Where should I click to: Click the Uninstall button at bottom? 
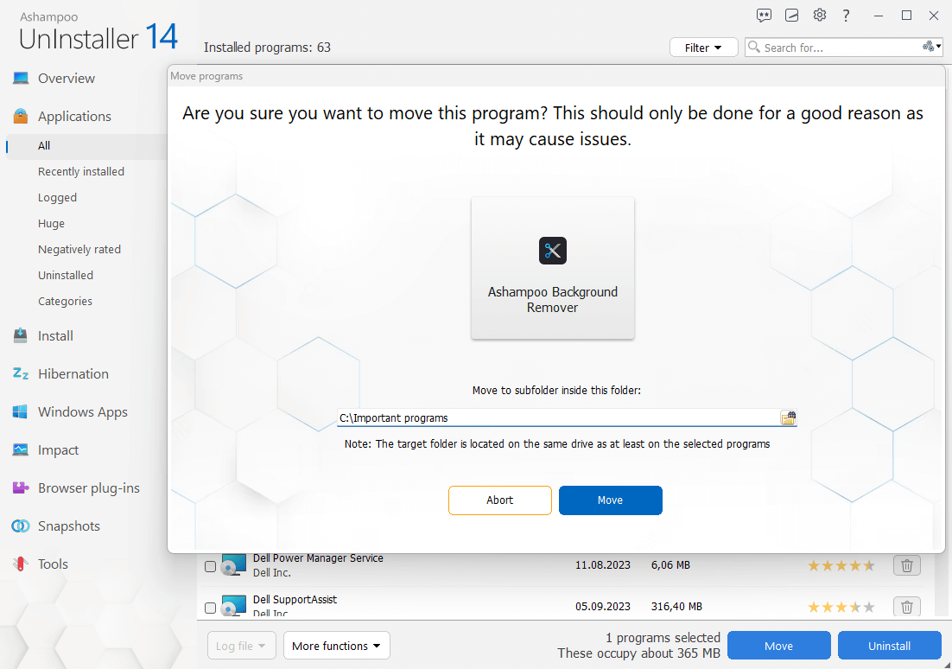pos(889,646)
